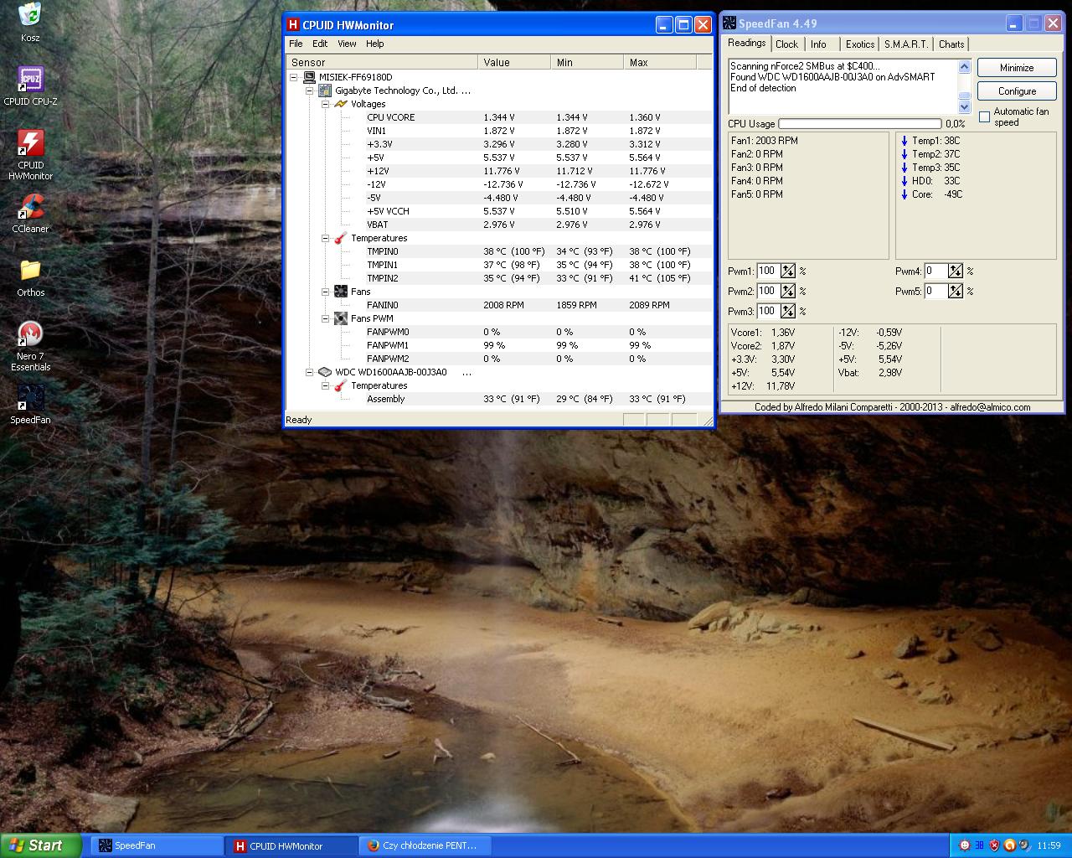Collapse the WDC WD1600AAJB drive node
This screenshot has width=1072, height=858.
(x=310, y=372)
